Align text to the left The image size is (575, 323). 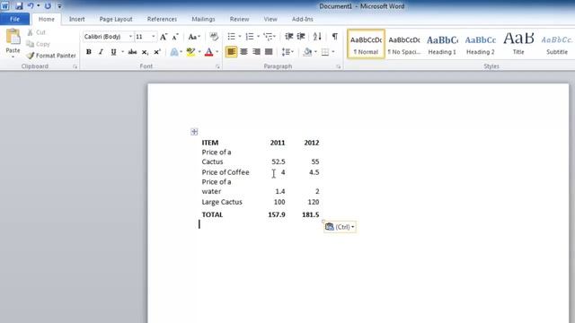coord(232,52)
